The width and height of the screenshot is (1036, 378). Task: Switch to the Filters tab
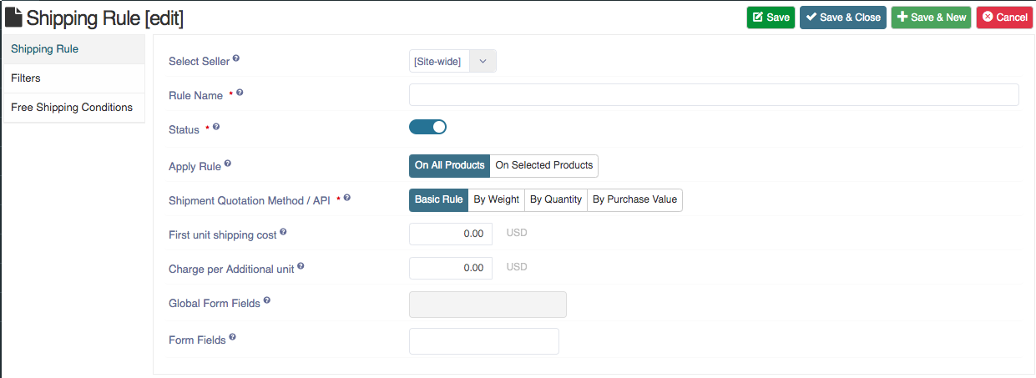click(x=73, y=78)
